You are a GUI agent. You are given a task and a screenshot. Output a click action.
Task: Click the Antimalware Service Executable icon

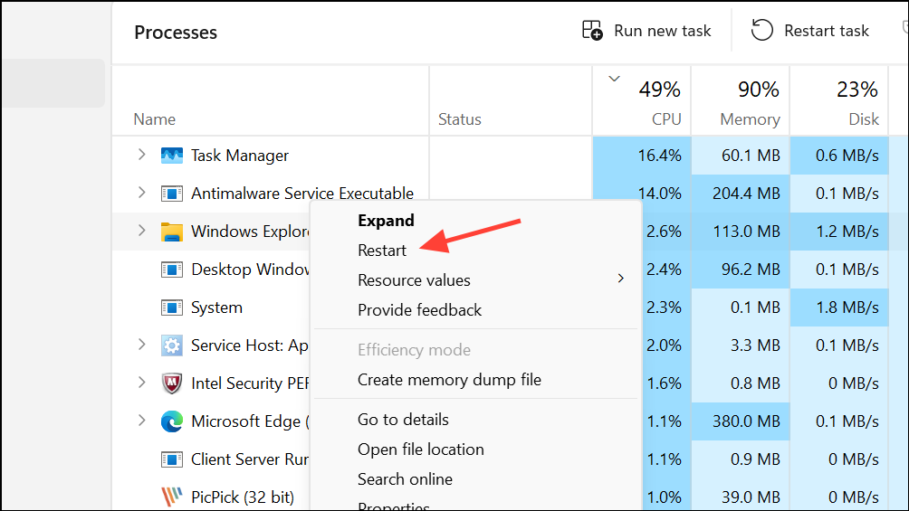[x=172, y=194]
